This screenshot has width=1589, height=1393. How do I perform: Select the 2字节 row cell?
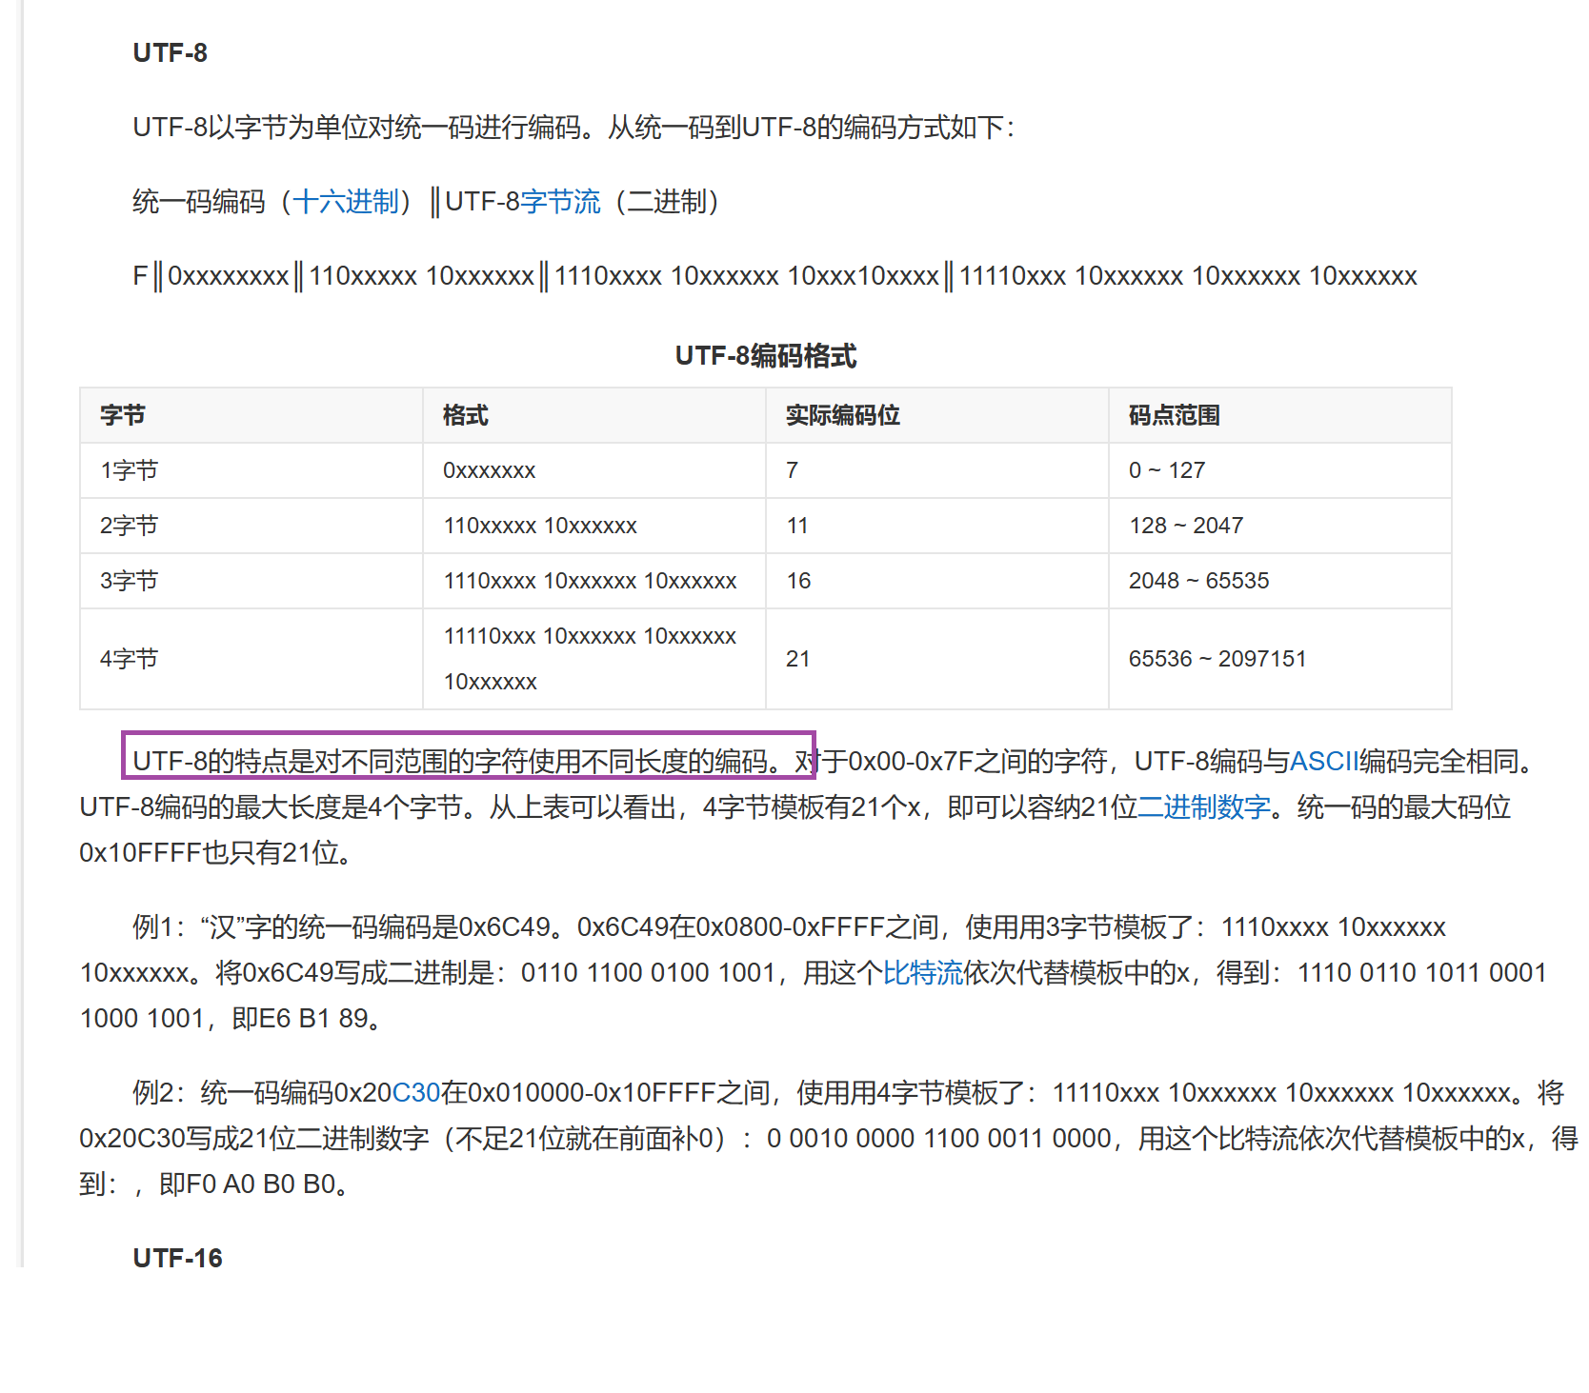[x=251, y=526]
